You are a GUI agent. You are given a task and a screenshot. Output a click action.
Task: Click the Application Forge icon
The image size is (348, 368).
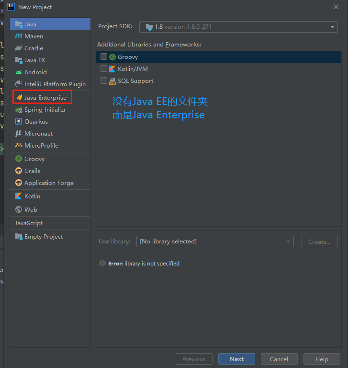tap(19, 183)
